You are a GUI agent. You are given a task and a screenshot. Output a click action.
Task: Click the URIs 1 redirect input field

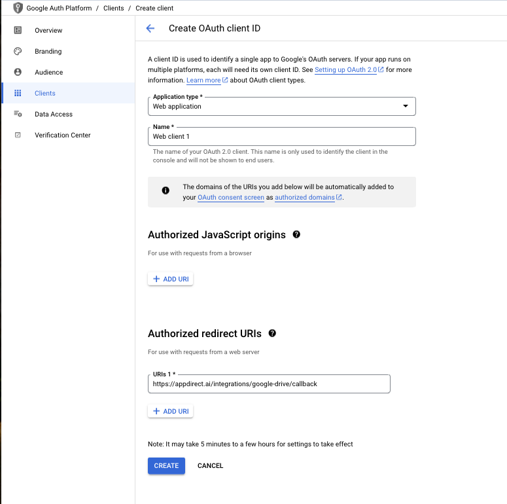tap(269, 384)
